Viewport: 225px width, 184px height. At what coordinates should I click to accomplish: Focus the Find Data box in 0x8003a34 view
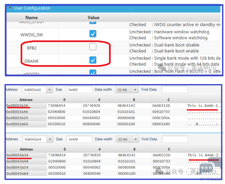(174, 90)
